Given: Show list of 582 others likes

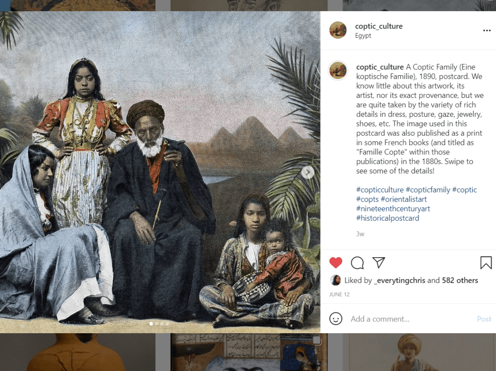Looking at the screenshot, I should [x=460, y=280].
